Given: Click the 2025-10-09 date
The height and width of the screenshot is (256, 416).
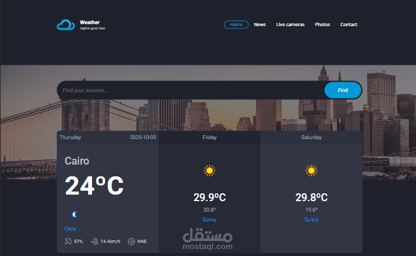Looking at the screenshot, I should (x=143, y=137).
